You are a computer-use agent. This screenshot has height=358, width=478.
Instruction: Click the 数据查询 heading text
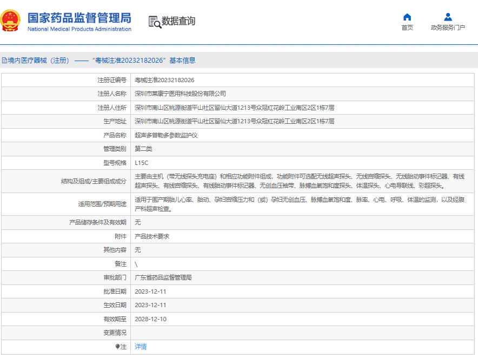tap(178, 21)
